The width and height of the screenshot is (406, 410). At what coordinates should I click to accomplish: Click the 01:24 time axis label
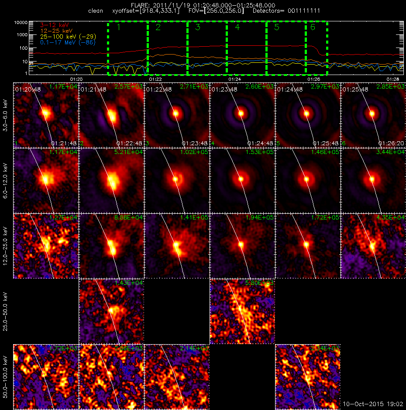click(234, 79)
